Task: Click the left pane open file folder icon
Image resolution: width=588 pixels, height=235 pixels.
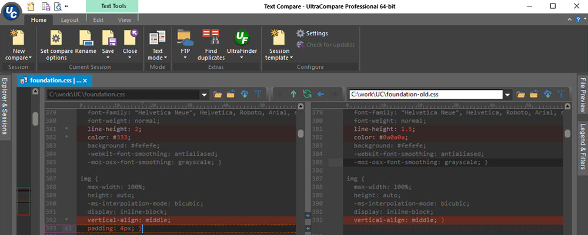Action: coord(218,94)
